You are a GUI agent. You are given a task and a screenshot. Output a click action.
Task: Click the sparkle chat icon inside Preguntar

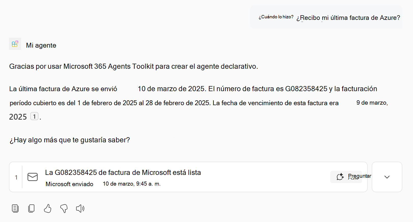(340, 176)
